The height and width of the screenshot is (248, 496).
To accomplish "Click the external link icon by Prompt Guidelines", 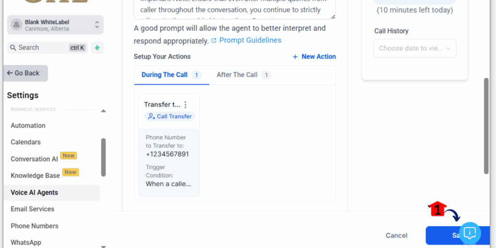I will click(214, 41).
